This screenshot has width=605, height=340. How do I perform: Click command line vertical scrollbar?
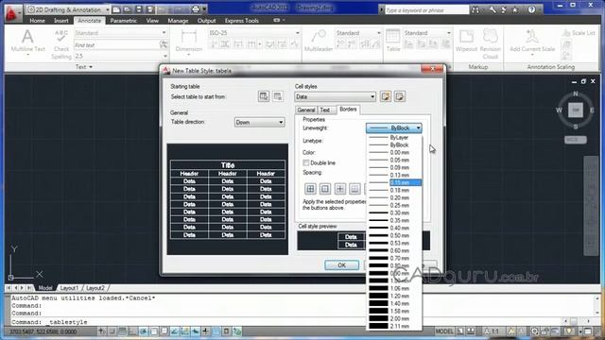596,306
